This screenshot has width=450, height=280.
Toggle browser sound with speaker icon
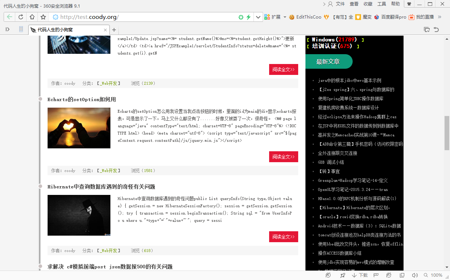[x=415, y=275]
